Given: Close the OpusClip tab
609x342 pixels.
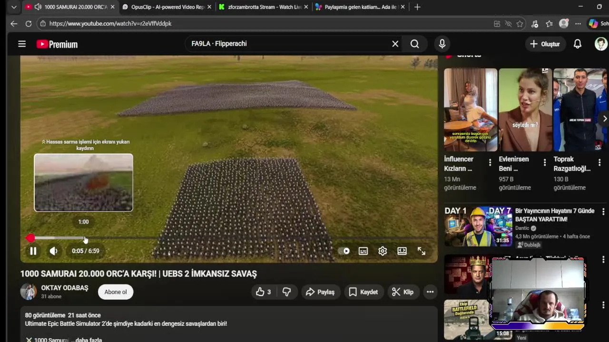Looking at the screenshot, I should [x=209, y=7].
